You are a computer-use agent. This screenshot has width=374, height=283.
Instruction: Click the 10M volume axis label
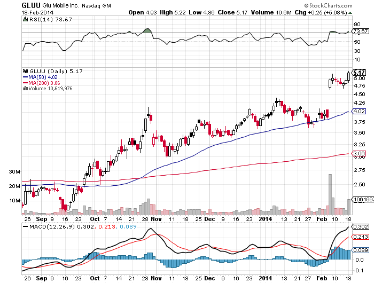tap(14, 201)
